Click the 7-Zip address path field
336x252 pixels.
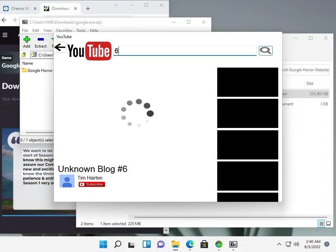tap(42, 55)
